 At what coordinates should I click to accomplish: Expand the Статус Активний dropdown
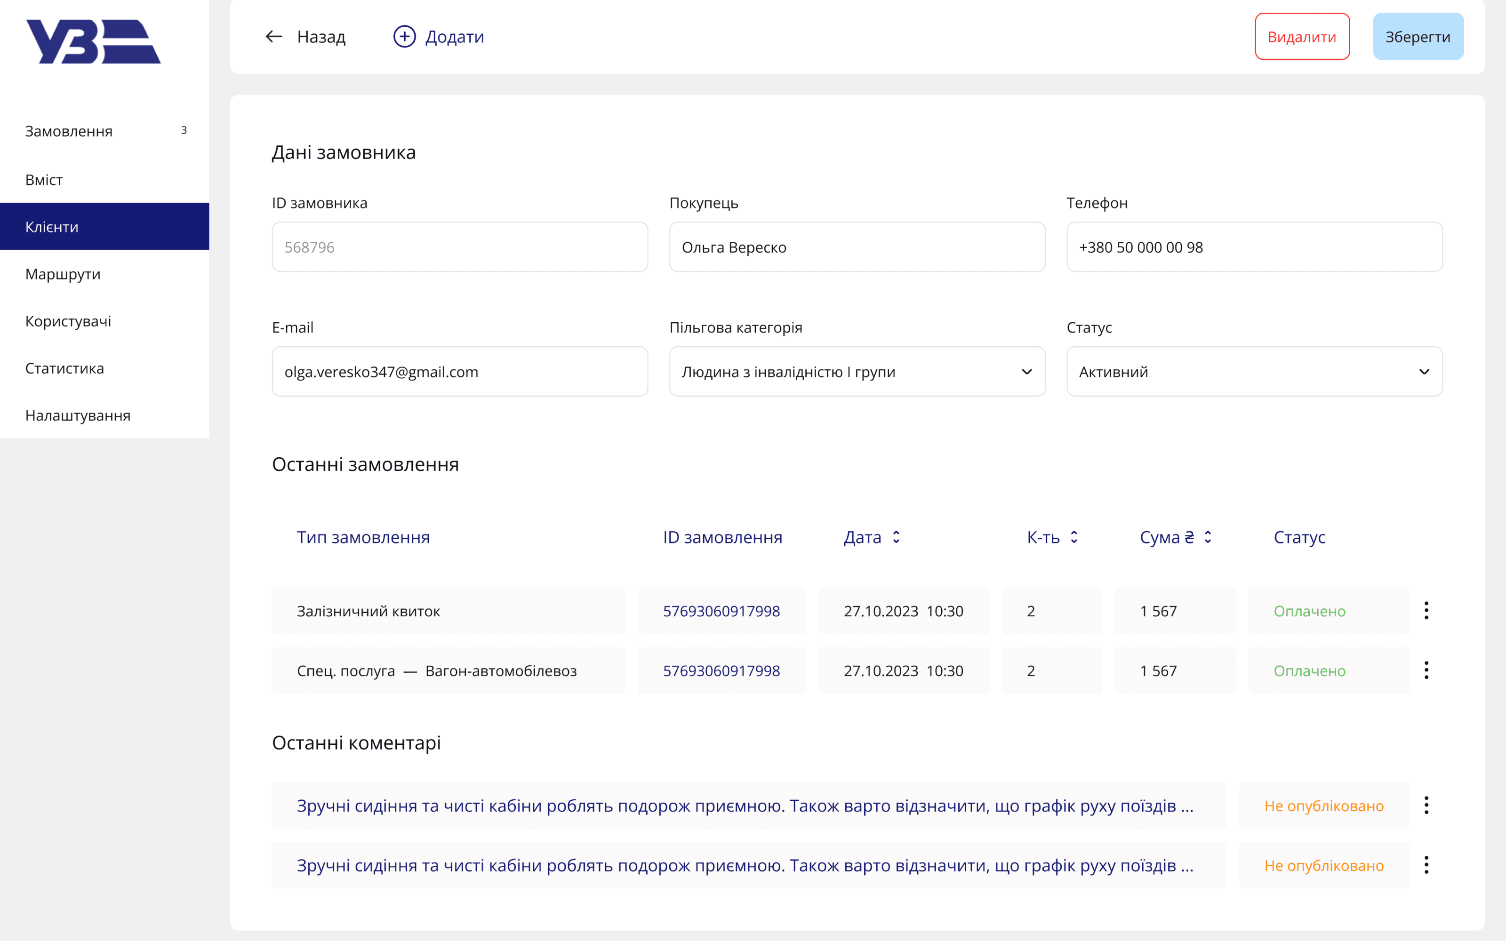(1255, 372)
